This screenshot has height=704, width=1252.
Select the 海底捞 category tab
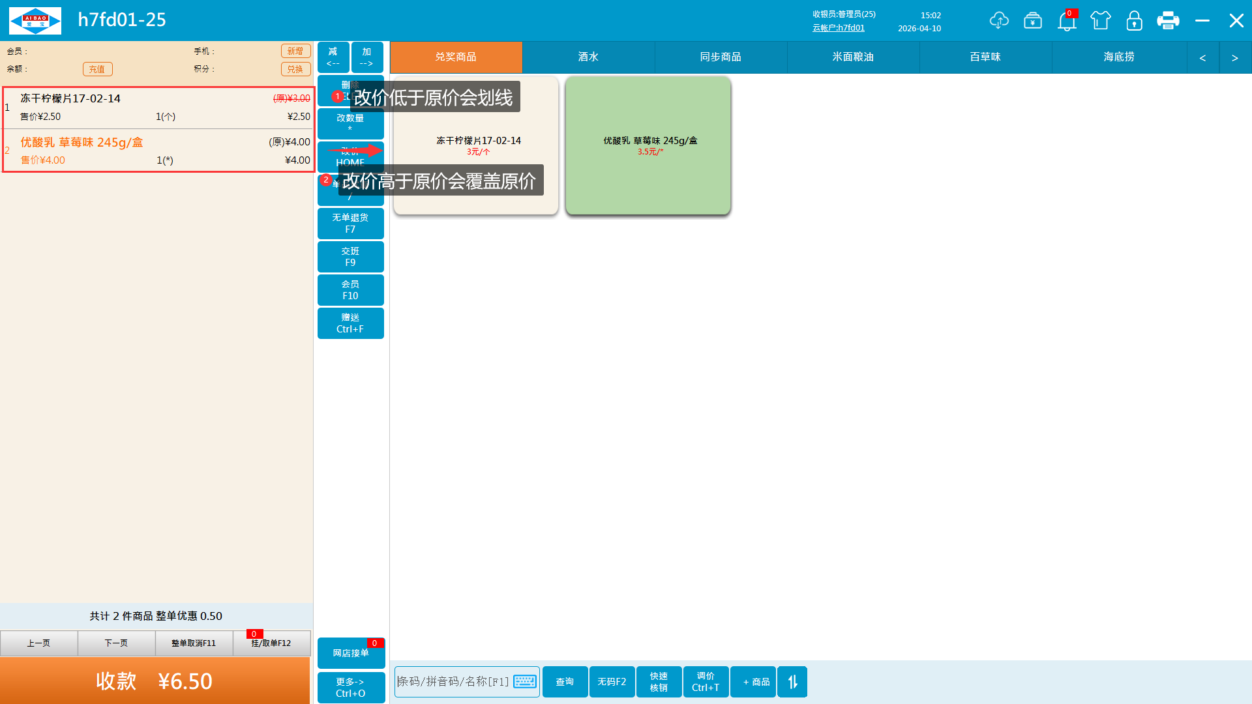tap(1119, 57)
